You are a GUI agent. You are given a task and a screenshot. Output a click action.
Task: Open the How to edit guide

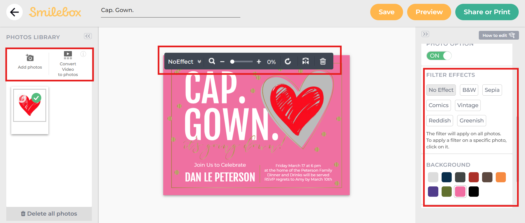(499, 35)
